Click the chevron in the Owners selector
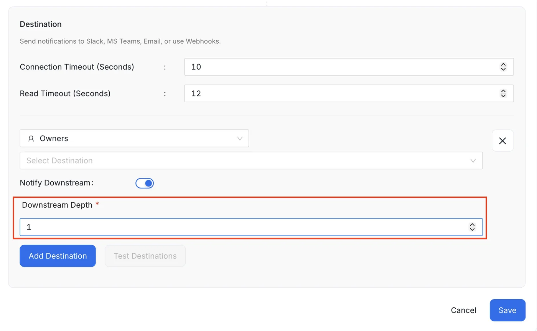Viewport: 537px width, 331px height. [240, 138]
